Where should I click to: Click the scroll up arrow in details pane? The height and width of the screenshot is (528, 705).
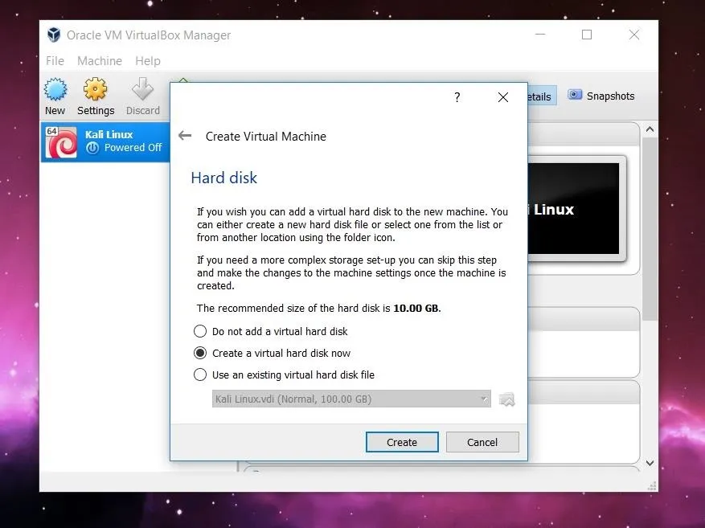point(650,129)
